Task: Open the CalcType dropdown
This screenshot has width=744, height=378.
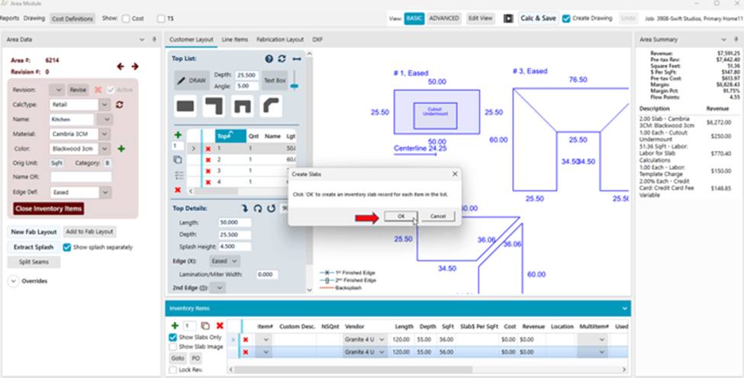Action: [105, 104]
